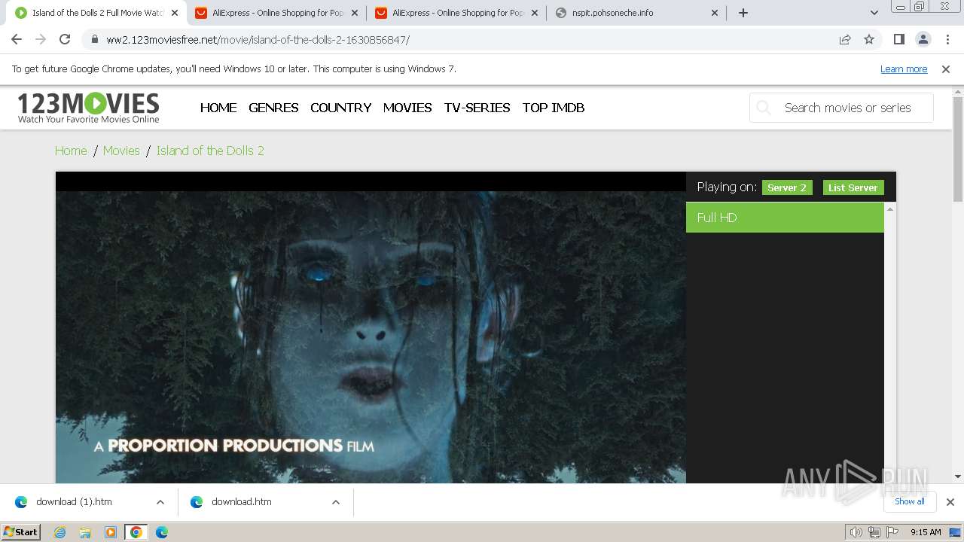
Task: Switch to the first AliExpress tab
Action: (276, 13)
